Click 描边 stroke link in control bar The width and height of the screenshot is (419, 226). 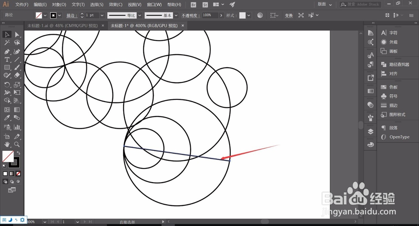(72, 15)
